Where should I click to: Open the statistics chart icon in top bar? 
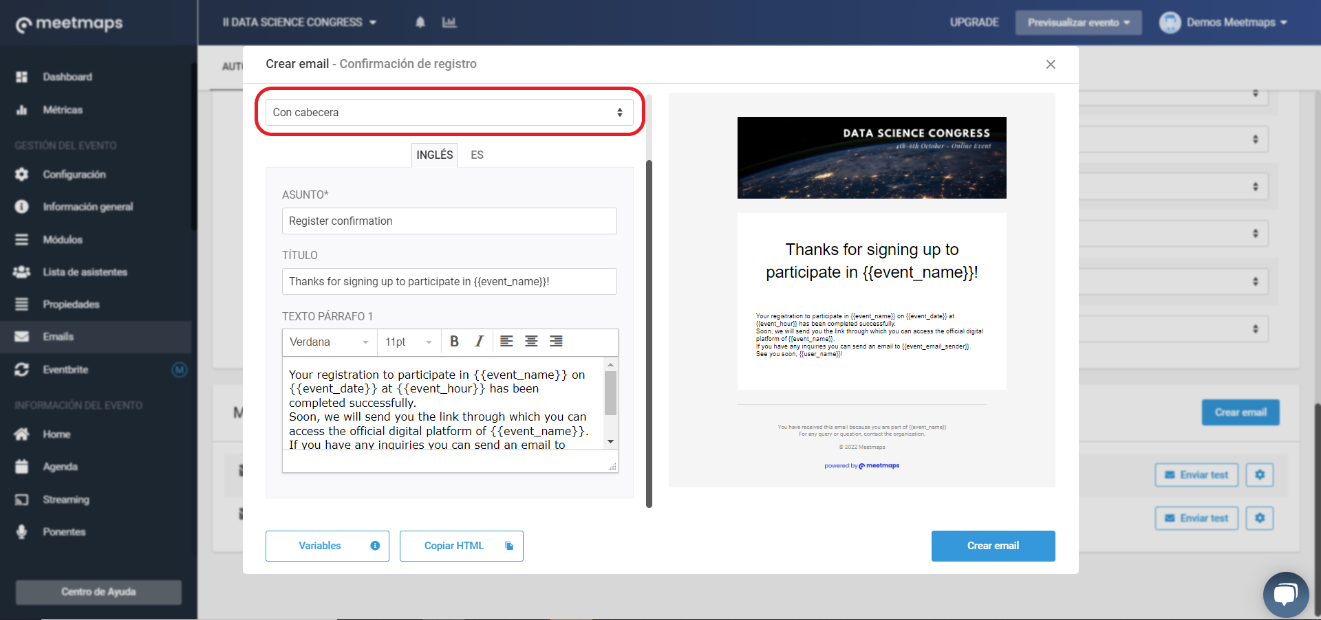pos(449,23)
